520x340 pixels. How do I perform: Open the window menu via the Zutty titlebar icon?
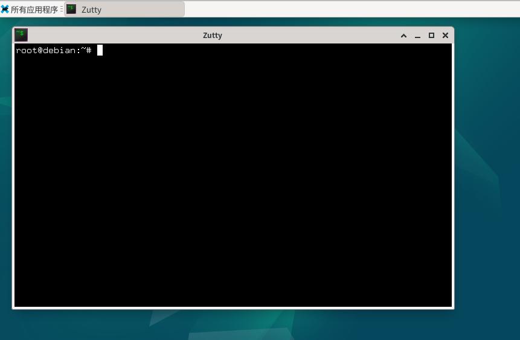(21, 35)
